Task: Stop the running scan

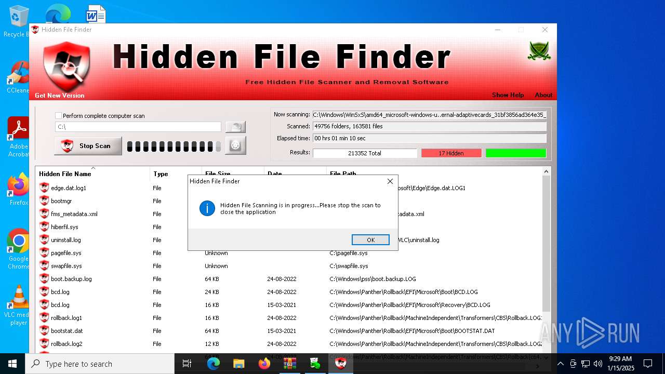Action: pyautogui.click(x=88, y=146)
